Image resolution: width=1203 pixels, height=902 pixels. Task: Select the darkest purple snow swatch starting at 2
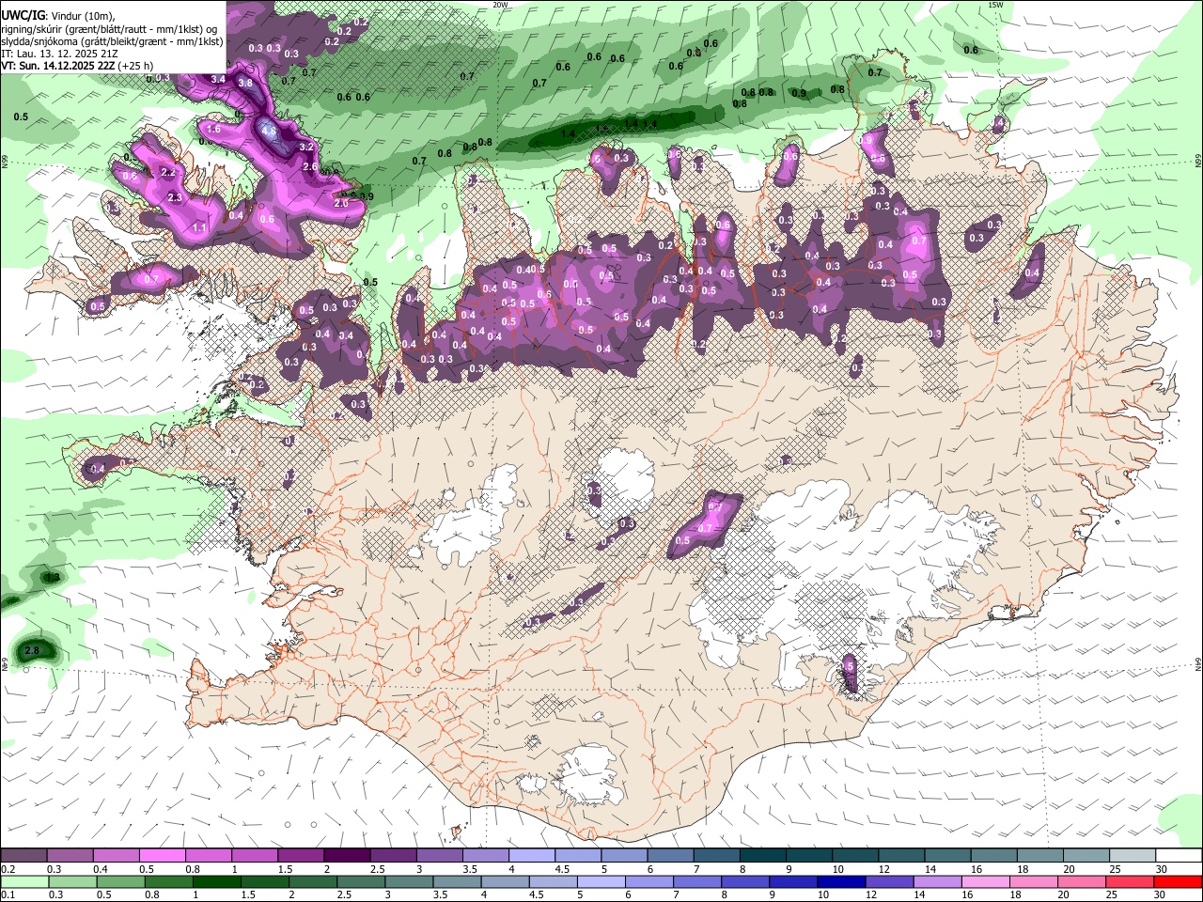point(346,855)
